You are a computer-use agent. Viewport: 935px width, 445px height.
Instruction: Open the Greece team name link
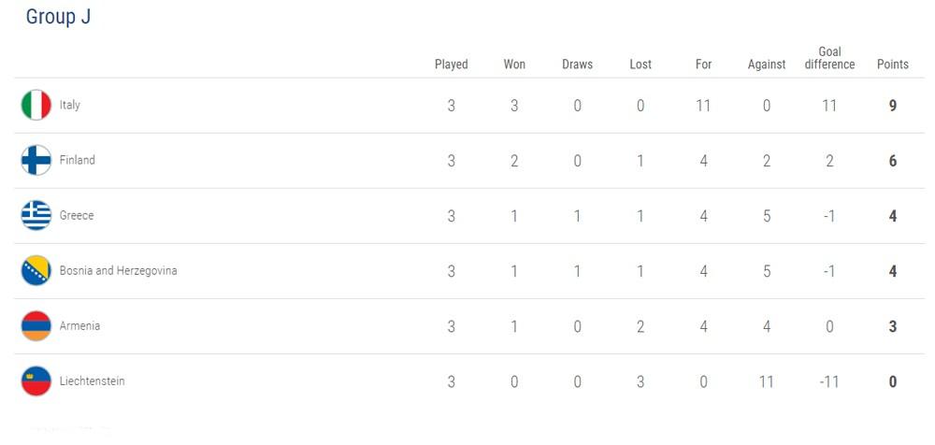77,215
